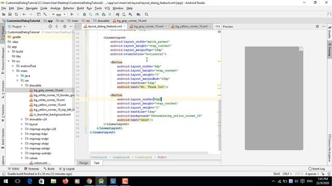
Task: Open the Navigate menu
Action: pyautogui.click(x=32, y=8)
